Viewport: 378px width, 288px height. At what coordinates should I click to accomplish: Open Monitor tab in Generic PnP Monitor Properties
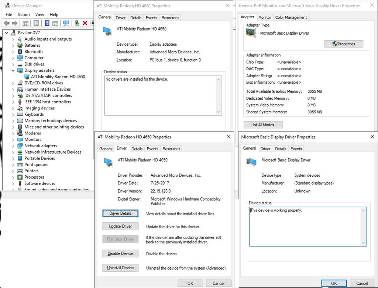pyautogui.click(x=265, y=18)
